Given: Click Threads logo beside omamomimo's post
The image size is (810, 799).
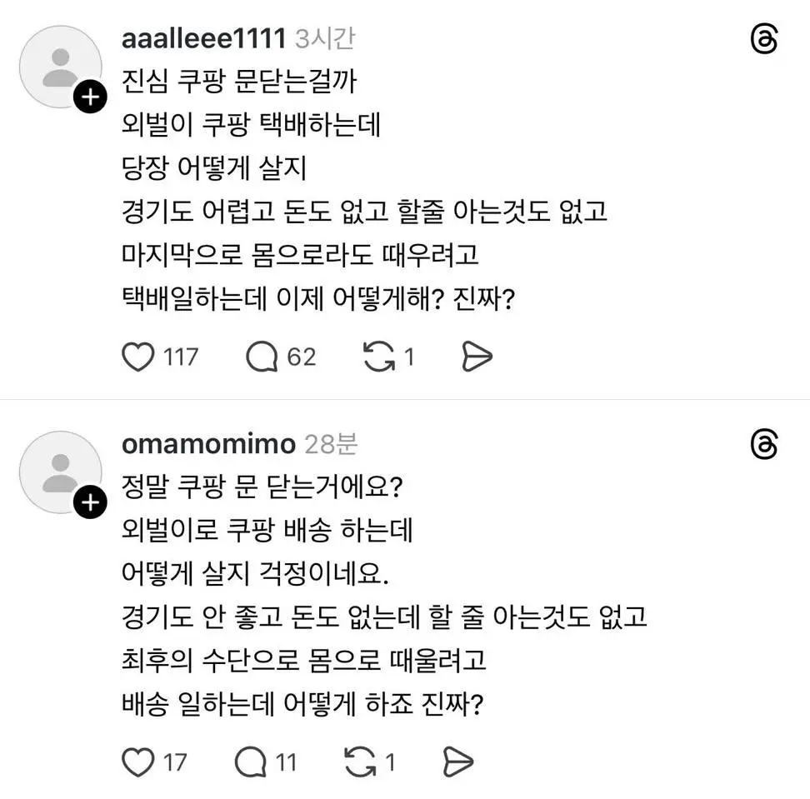Looking at the screenshot, I should [x=763, y=445].
